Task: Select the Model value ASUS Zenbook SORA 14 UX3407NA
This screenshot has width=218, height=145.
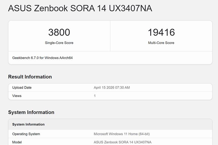Action: coord(123,142)
